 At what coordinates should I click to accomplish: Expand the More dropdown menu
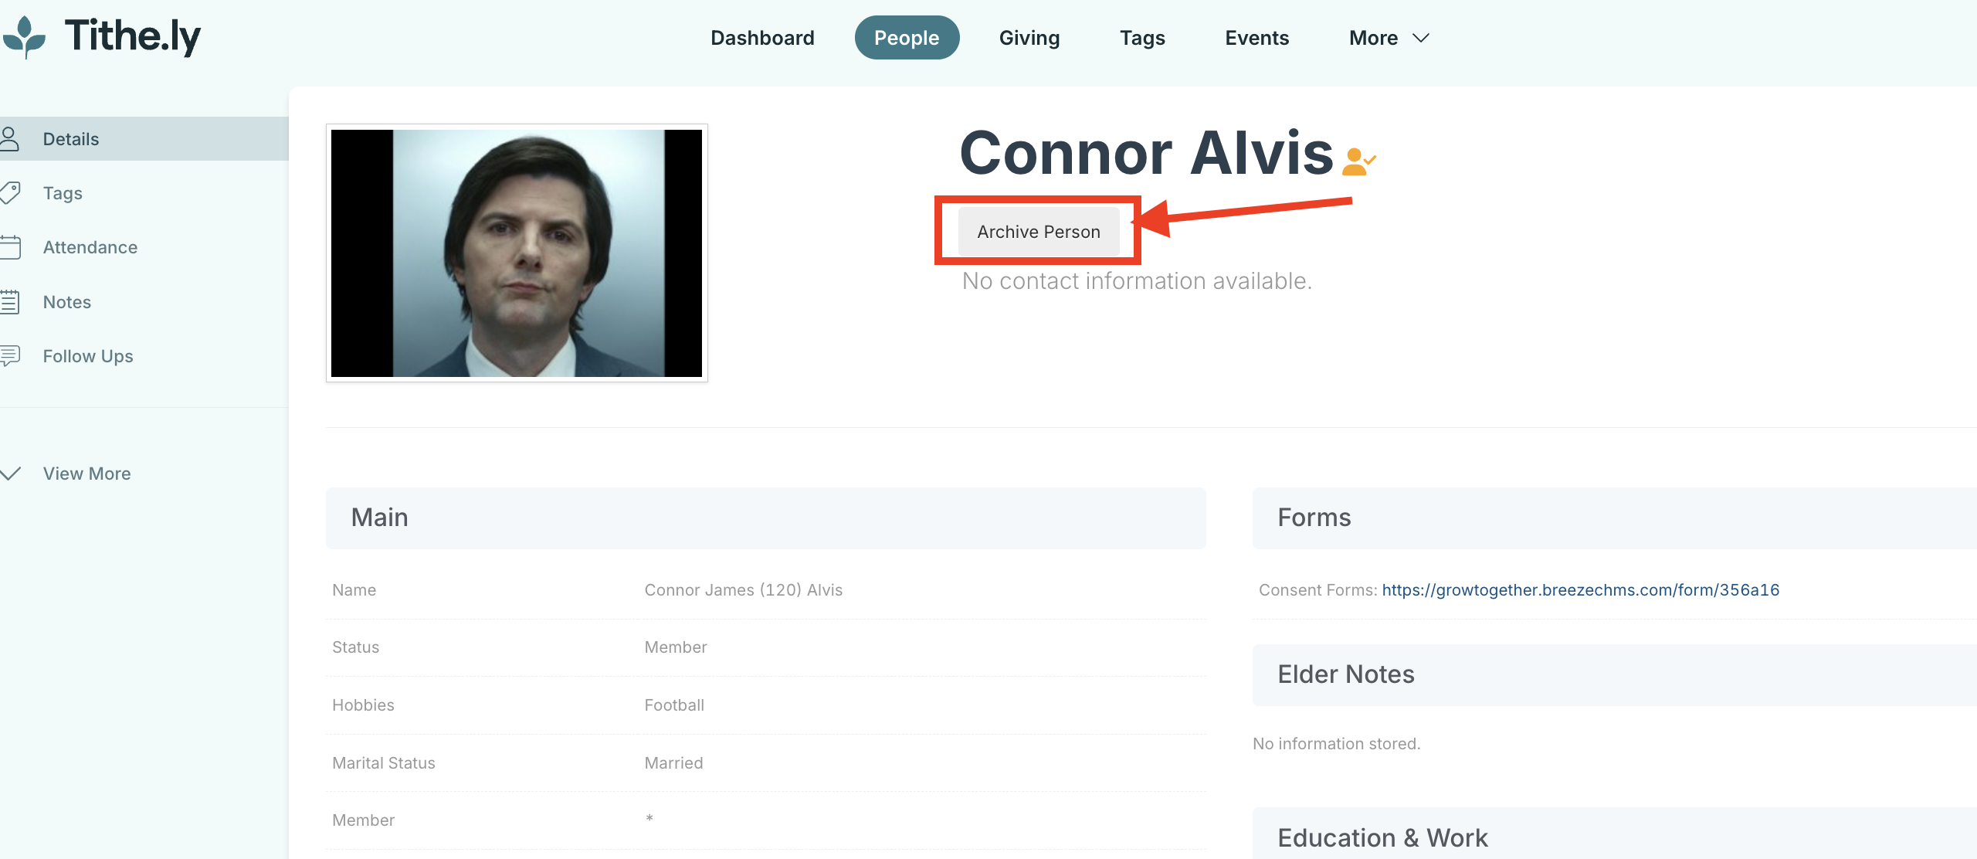pos(1389,38)
